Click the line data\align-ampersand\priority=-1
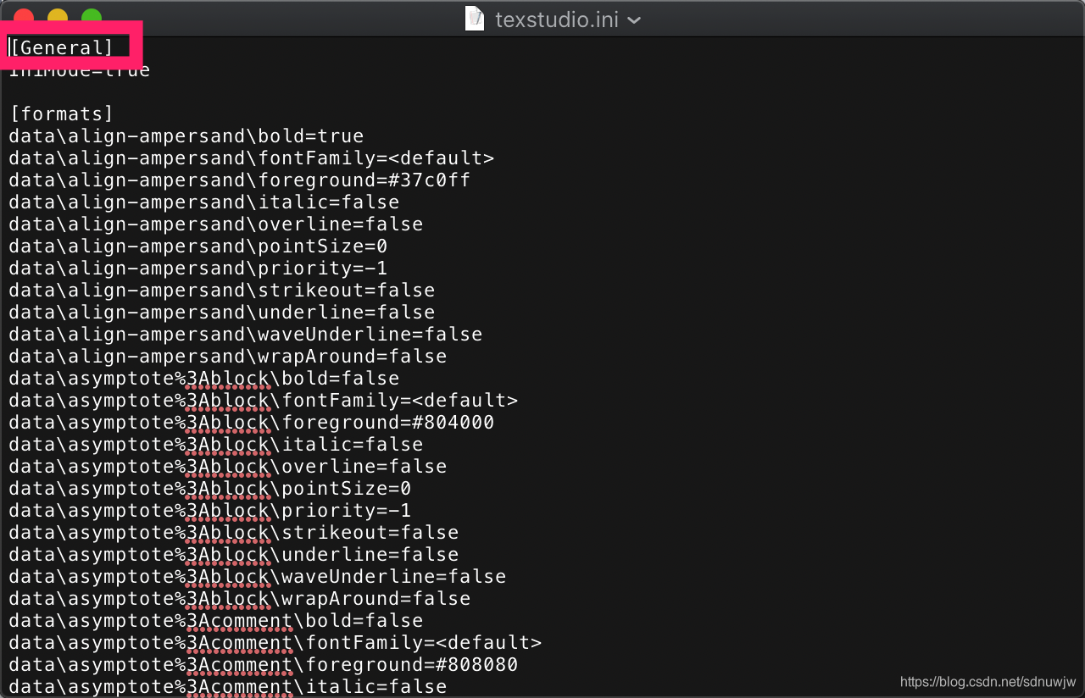The height and width of the screenshot is (698, 1085). (198, 269)
